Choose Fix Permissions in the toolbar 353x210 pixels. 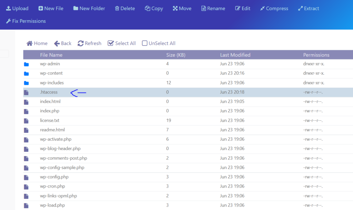tap(26, 21)
